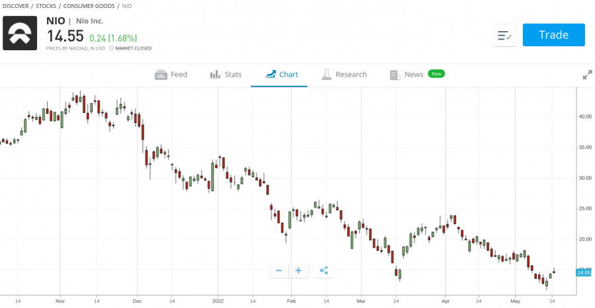Viewport: 595px width, 308px height.
Task: Click the 35.00 price axis label
Action: pos(585,147)
